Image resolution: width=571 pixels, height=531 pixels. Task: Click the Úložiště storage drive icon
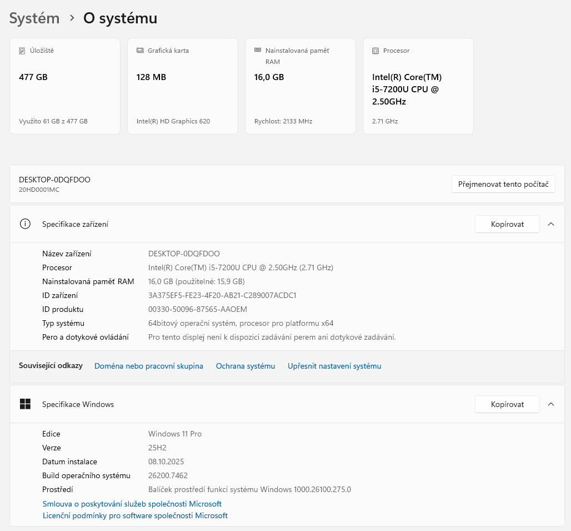click(x=22, y=51)
